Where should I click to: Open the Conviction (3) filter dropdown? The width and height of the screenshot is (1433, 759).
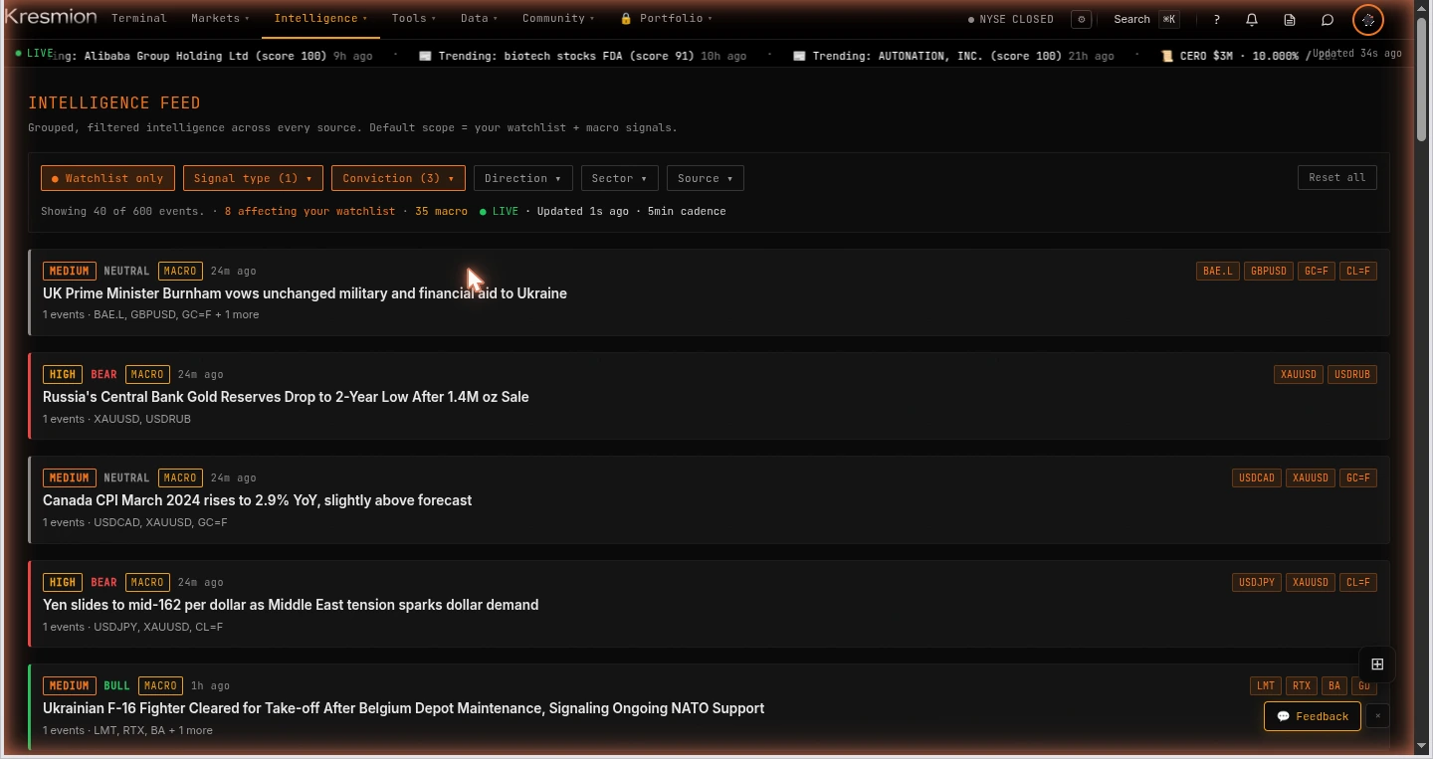click(398, 178)
